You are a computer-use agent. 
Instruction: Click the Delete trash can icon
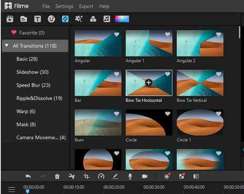point(57,176)
